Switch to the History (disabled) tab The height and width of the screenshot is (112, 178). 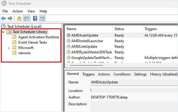coord(163,74)
